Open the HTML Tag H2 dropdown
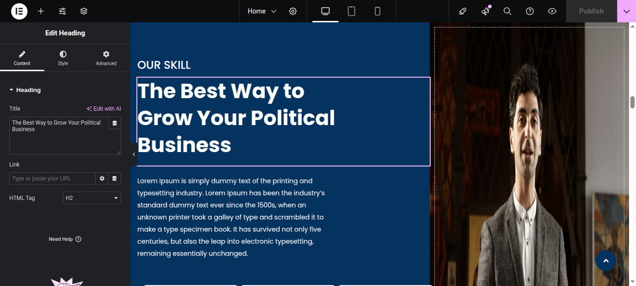636x286 pixels. pyautogui.click(x=92, y=198)
